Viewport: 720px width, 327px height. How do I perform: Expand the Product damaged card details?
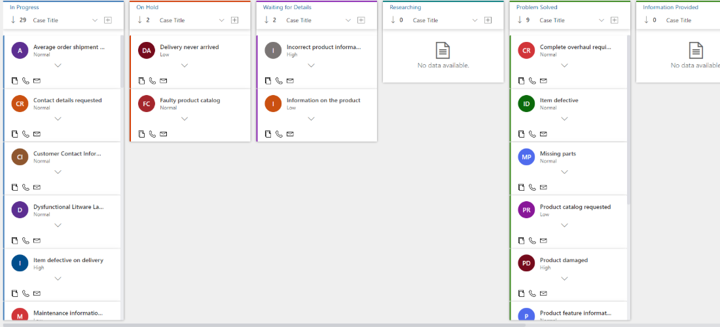point(565,279)
